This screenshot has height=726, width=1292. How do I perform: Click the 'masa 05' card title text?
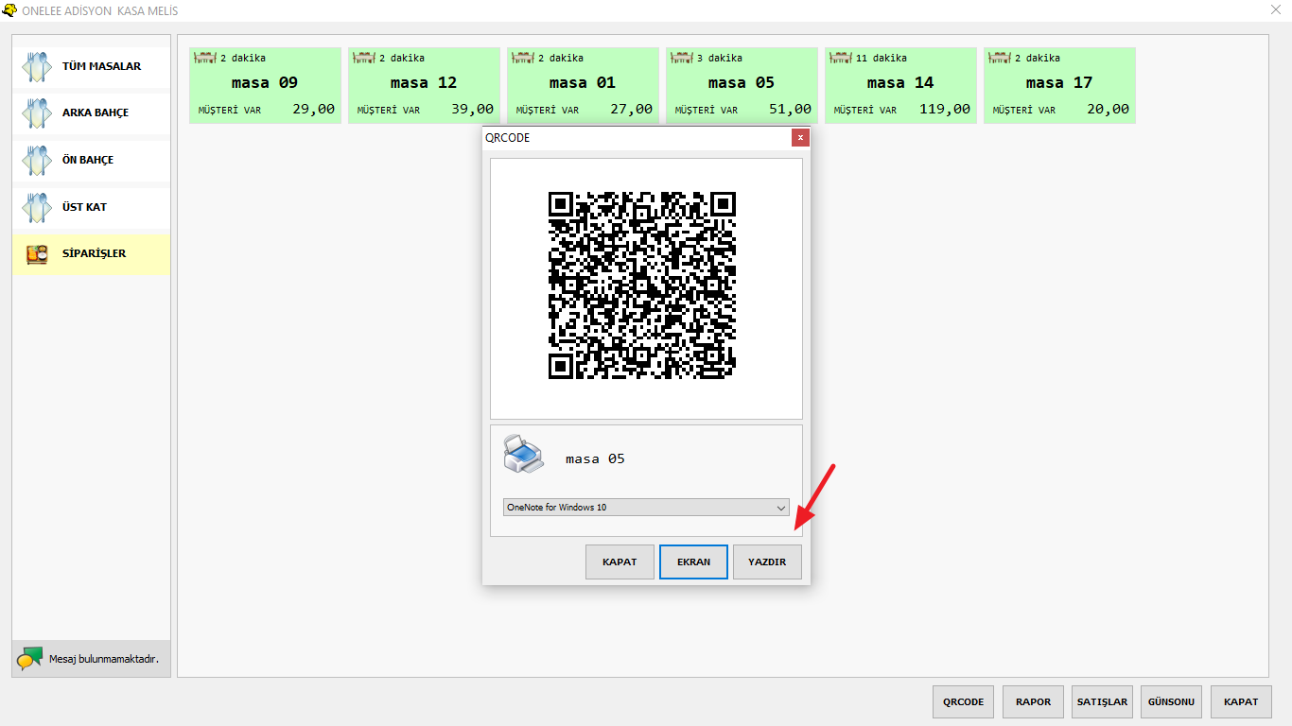pos(742,83)
